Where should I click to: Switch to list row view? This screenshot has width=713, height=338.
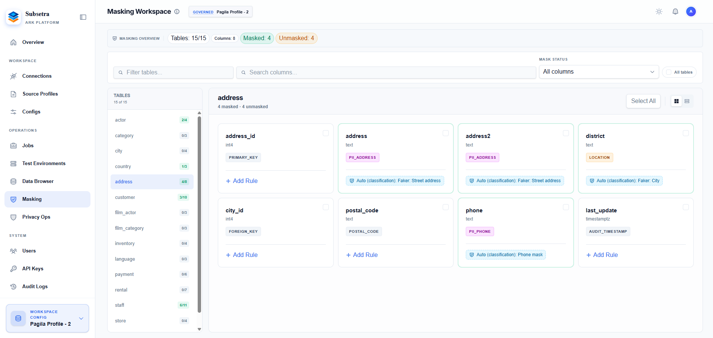pyautogui.click(x=687, y=101)
